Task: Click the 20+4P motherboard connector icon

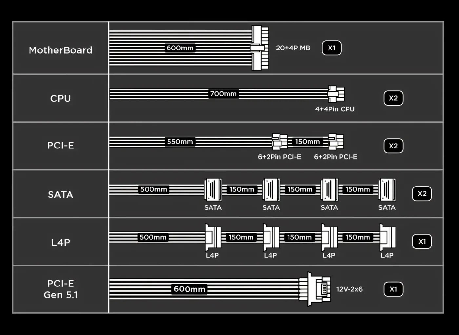Action: (260, 48)
